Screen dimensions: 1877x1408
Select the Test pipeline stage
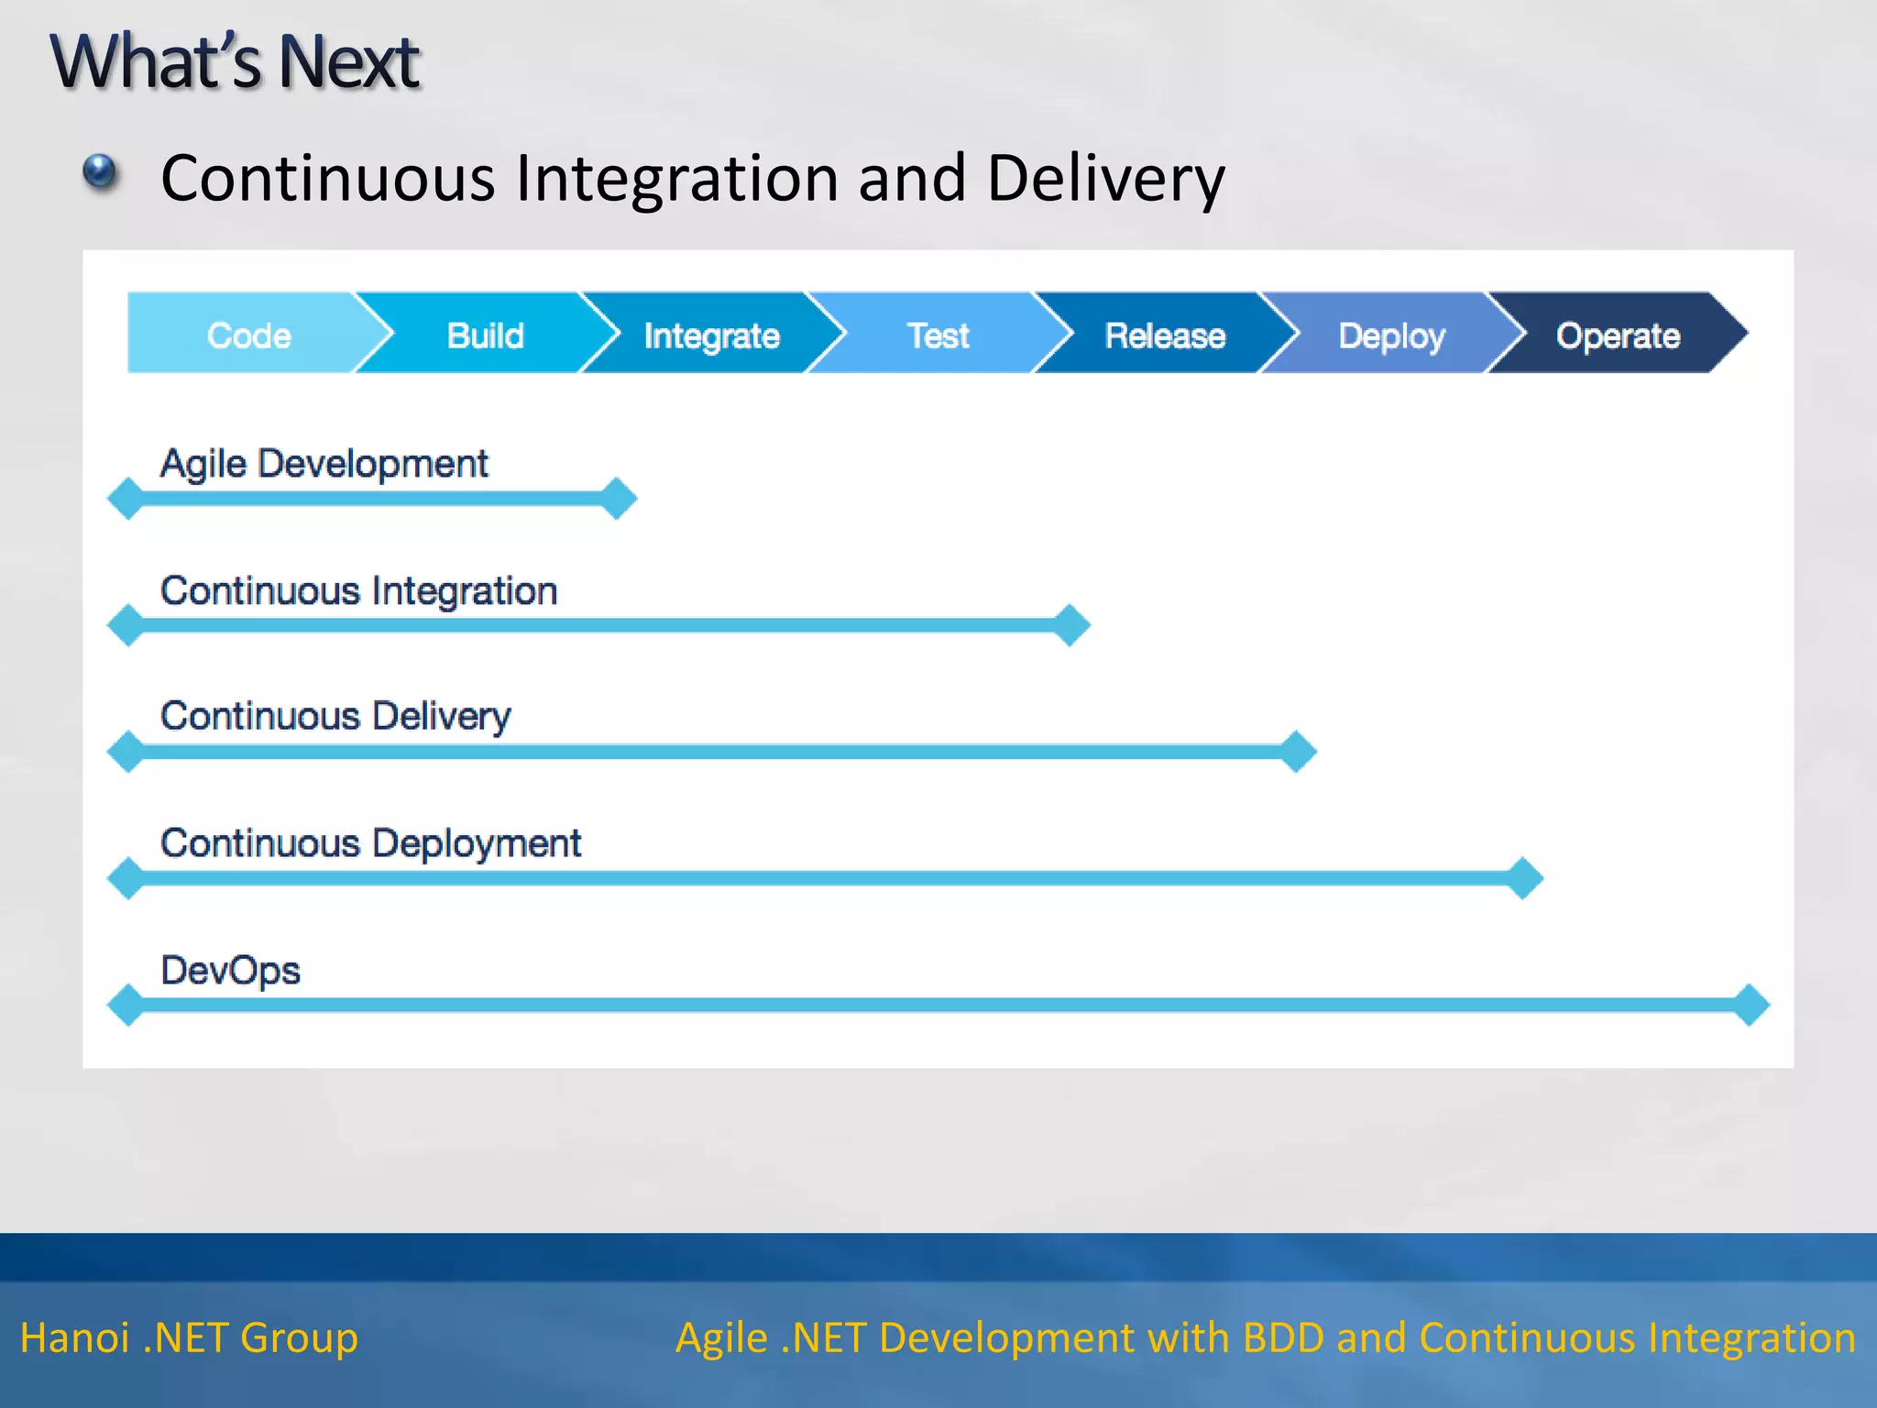coord(938,335)
